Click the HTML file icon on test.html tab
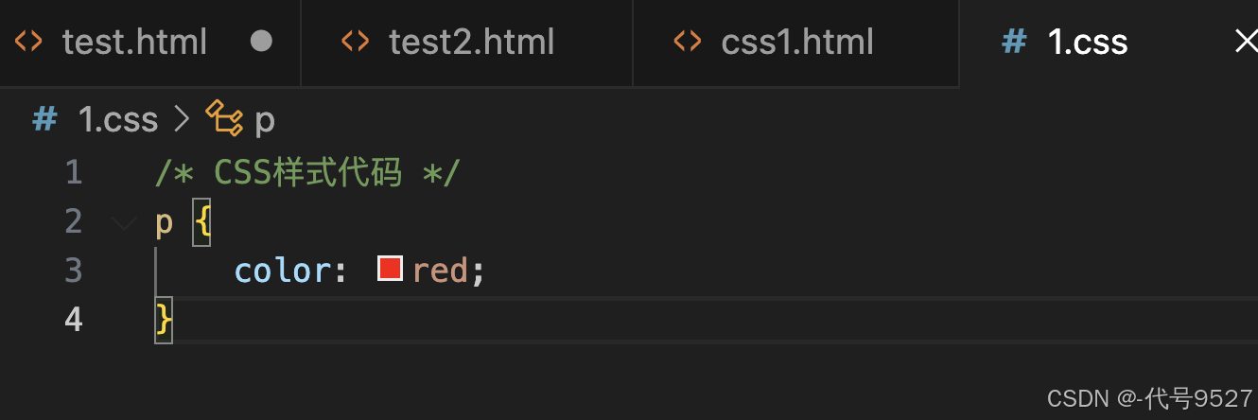This screenshot has width=1258, height=420. pyautogui.click(x=29, y=42)
